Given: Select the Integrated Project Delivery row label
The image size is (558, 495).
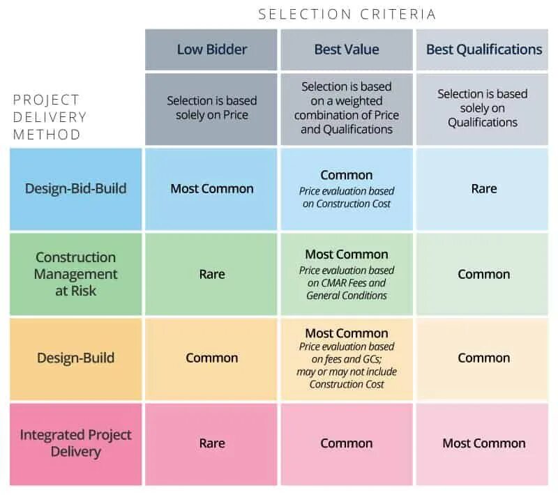Looking at the screenshot, I should point(76,443).
